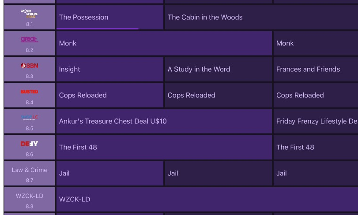This screenshot has width=358, height=215.
Task: Open Frances and Friends listing
Action: (315, 69)
